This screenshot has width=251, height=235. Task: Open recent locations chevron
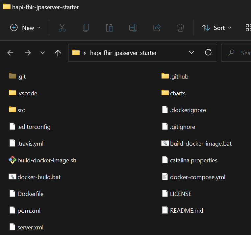point(42,53)
